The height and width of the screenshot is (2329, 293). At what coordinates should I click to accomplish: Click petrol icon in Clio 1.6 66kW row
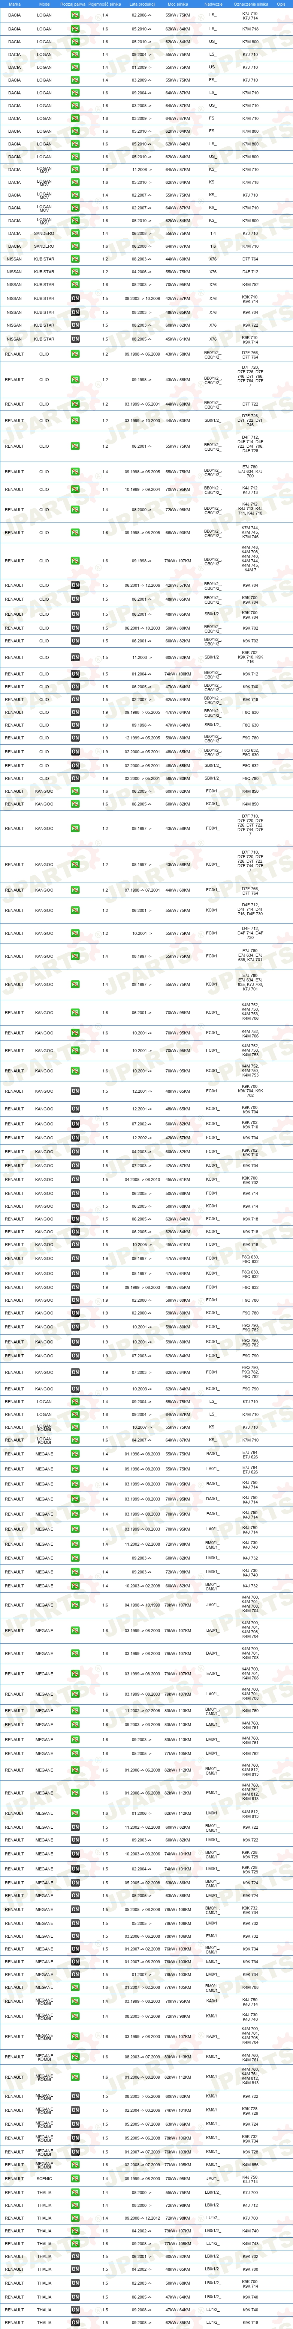click(75, 533)
